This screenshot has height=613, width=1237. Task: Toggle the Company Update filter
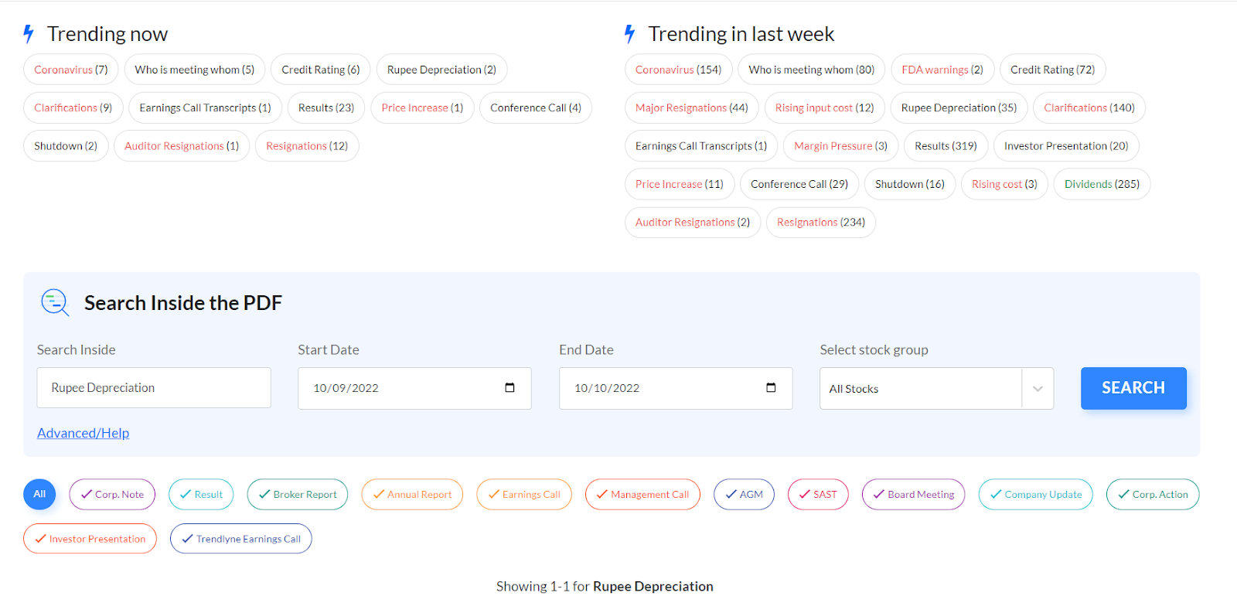pos(1036,495)
